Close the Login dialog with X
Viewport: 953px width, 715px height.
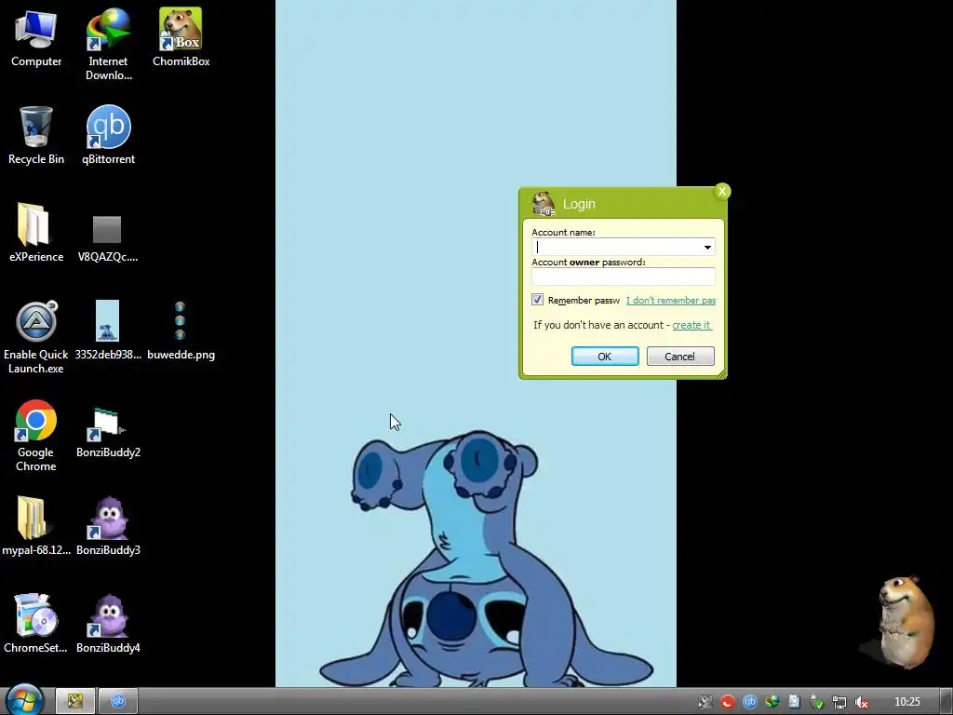(x=722, y=192)
